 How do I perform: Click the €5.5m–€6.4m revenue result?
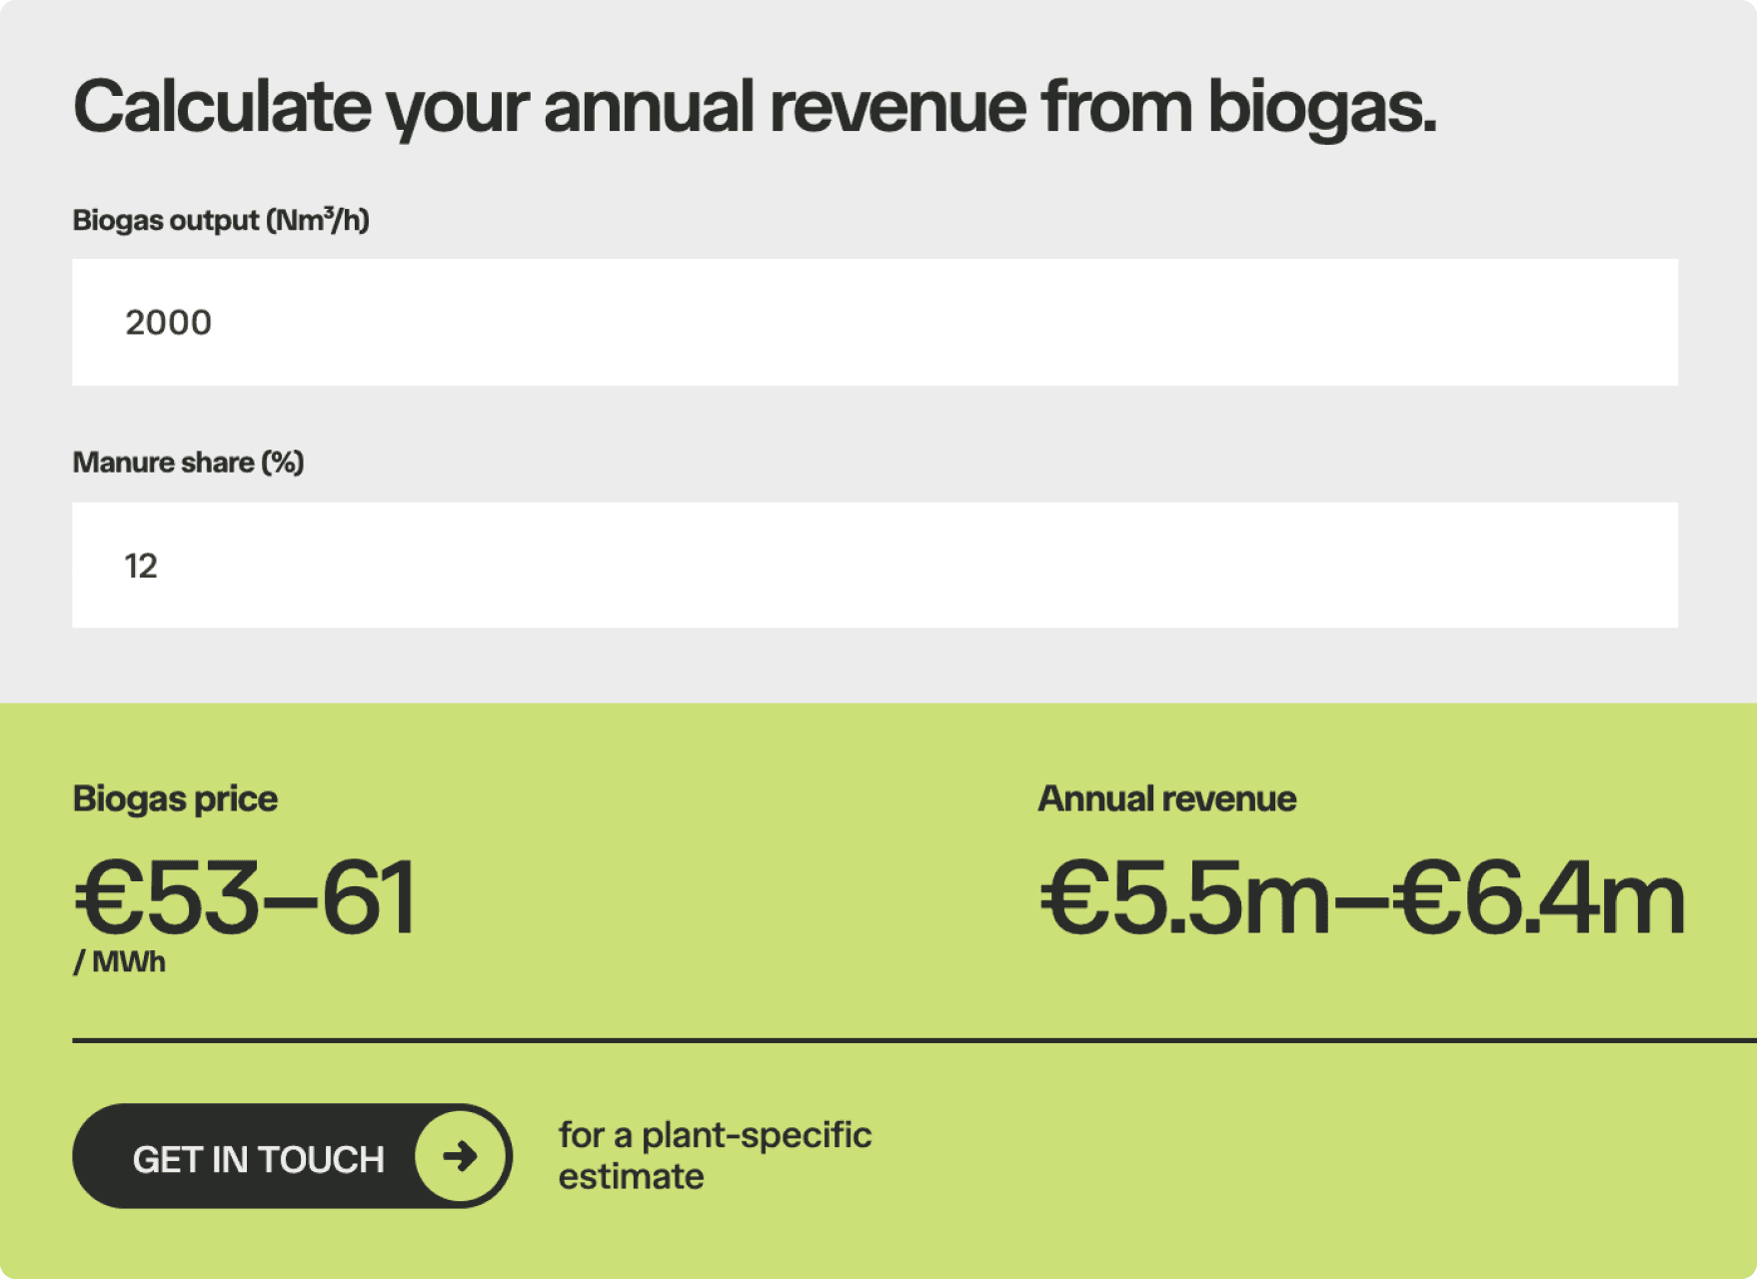tap(1362, 899)
